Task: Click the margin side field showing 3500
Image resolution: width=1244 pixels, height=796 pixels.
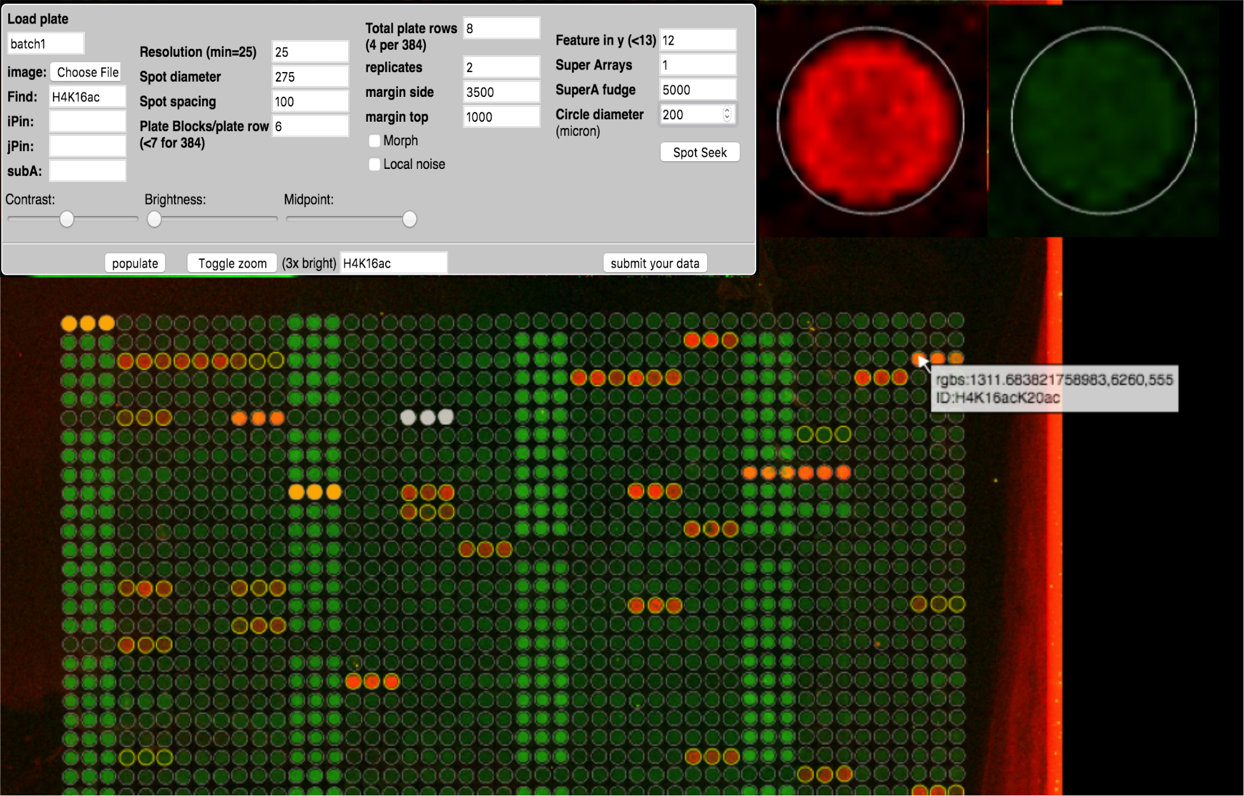Action: (501, 92)
